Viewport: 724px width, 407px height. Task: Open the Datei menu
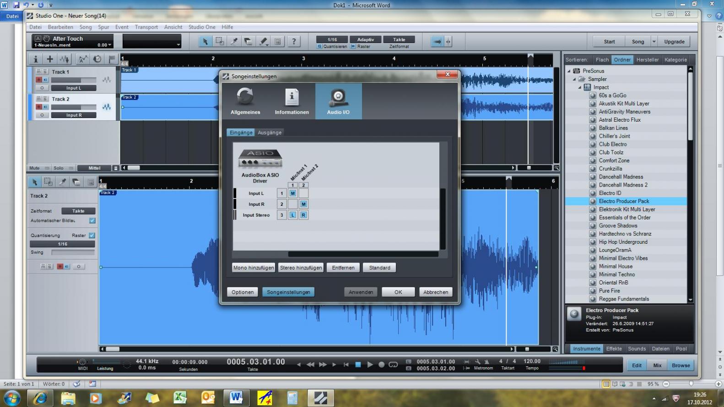coord(35,27)
